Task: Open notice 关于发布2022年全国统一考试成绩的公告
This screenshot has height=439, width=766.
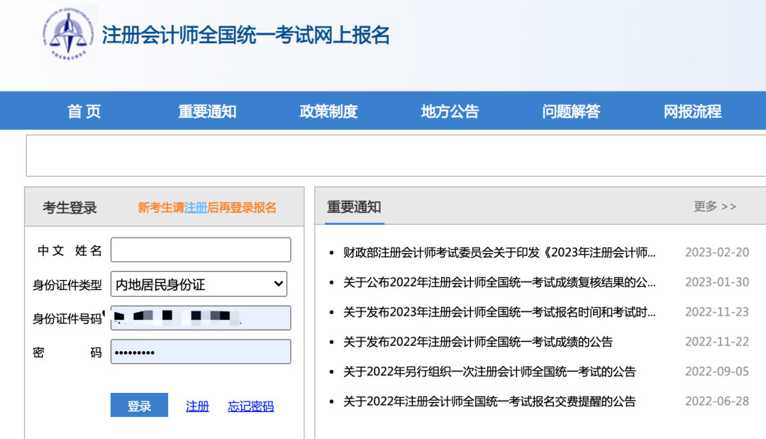Action: tap(478, 342)
